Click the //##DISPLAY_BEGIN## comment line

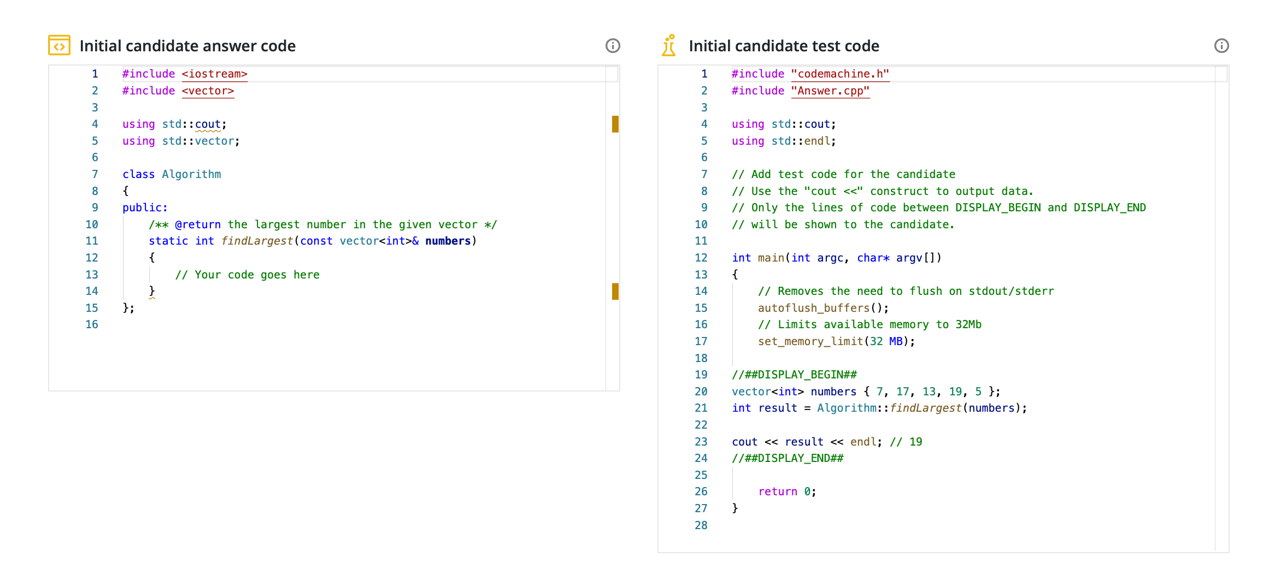794,375
